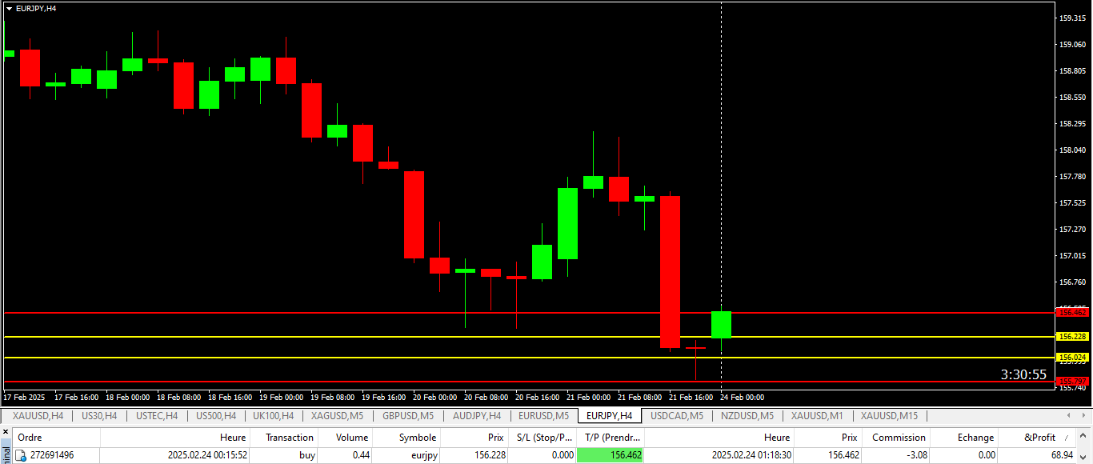This screenshot has width=1093, height=464.
Task: Open the USDCAD,M5 chart tab
Action: (x=677, y=416)
